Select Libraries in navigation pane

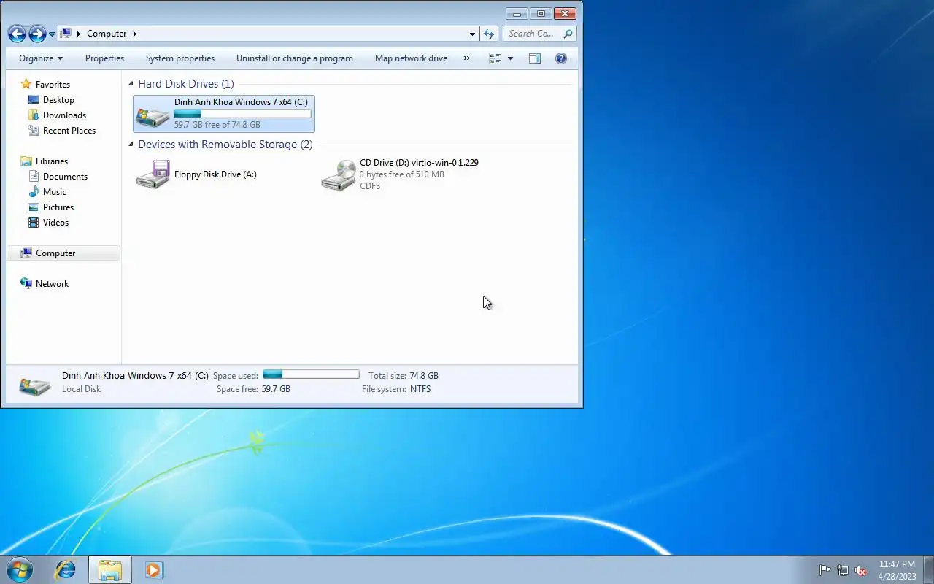(x=52, y=161)
